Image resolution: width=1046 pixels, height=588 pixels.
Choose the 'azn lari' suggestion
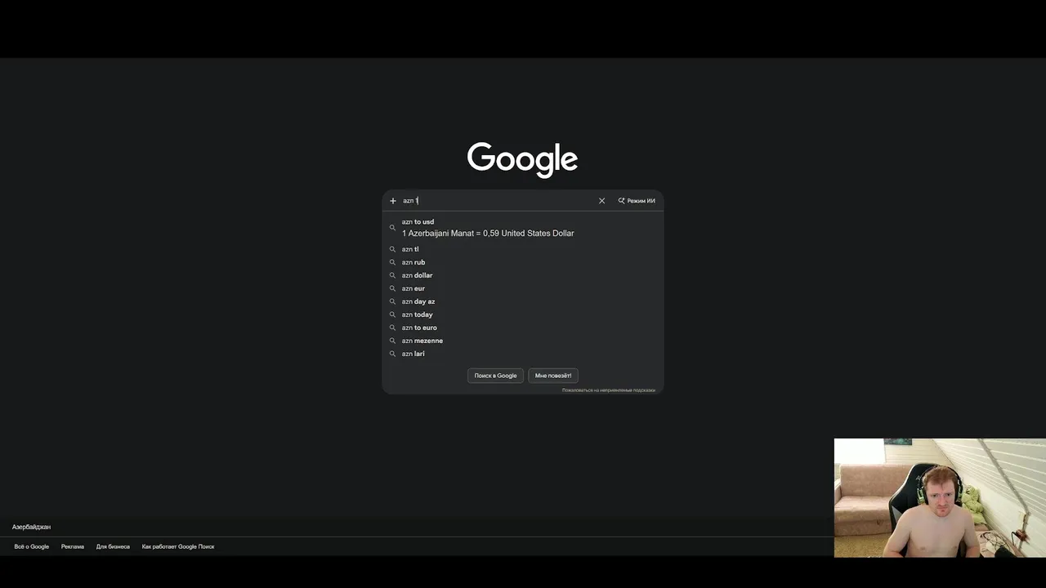[x=523, y=354]
